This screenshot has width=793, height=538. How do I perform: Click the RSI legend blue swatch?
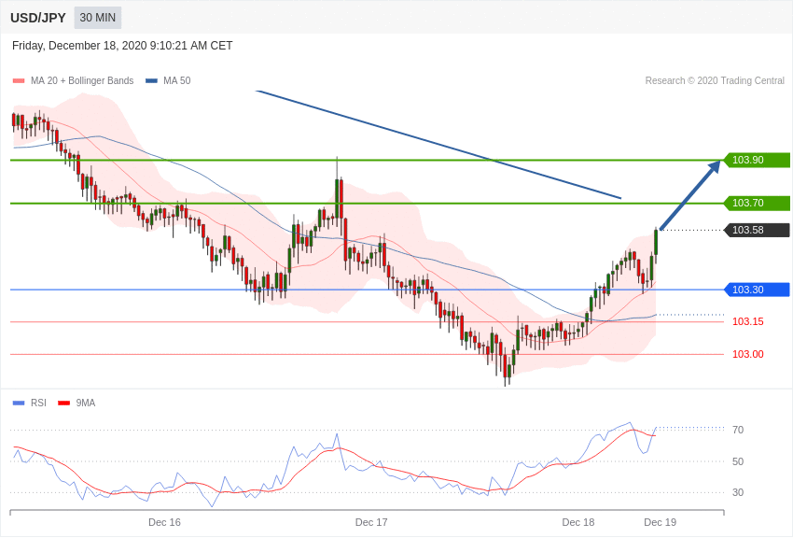tap(19, 403)
